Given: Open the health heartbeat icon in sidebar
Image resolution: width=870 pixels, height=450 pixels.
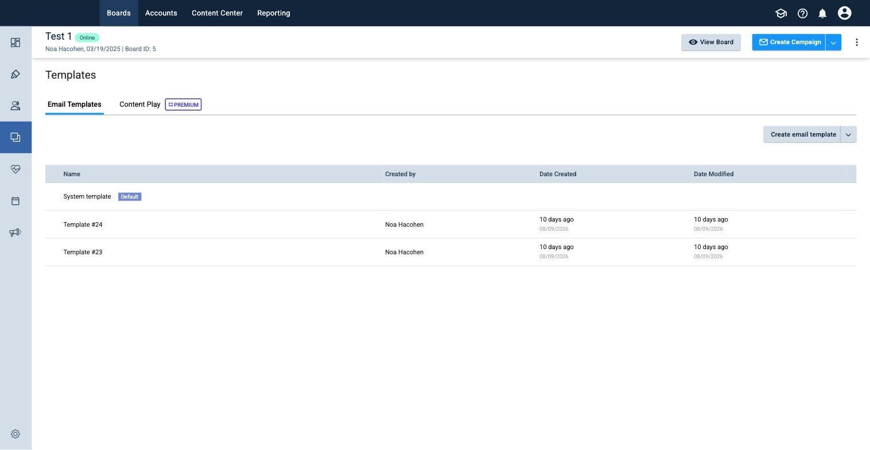Looking at the screenshot, I should pyautogui.click(x=15, y=169).
